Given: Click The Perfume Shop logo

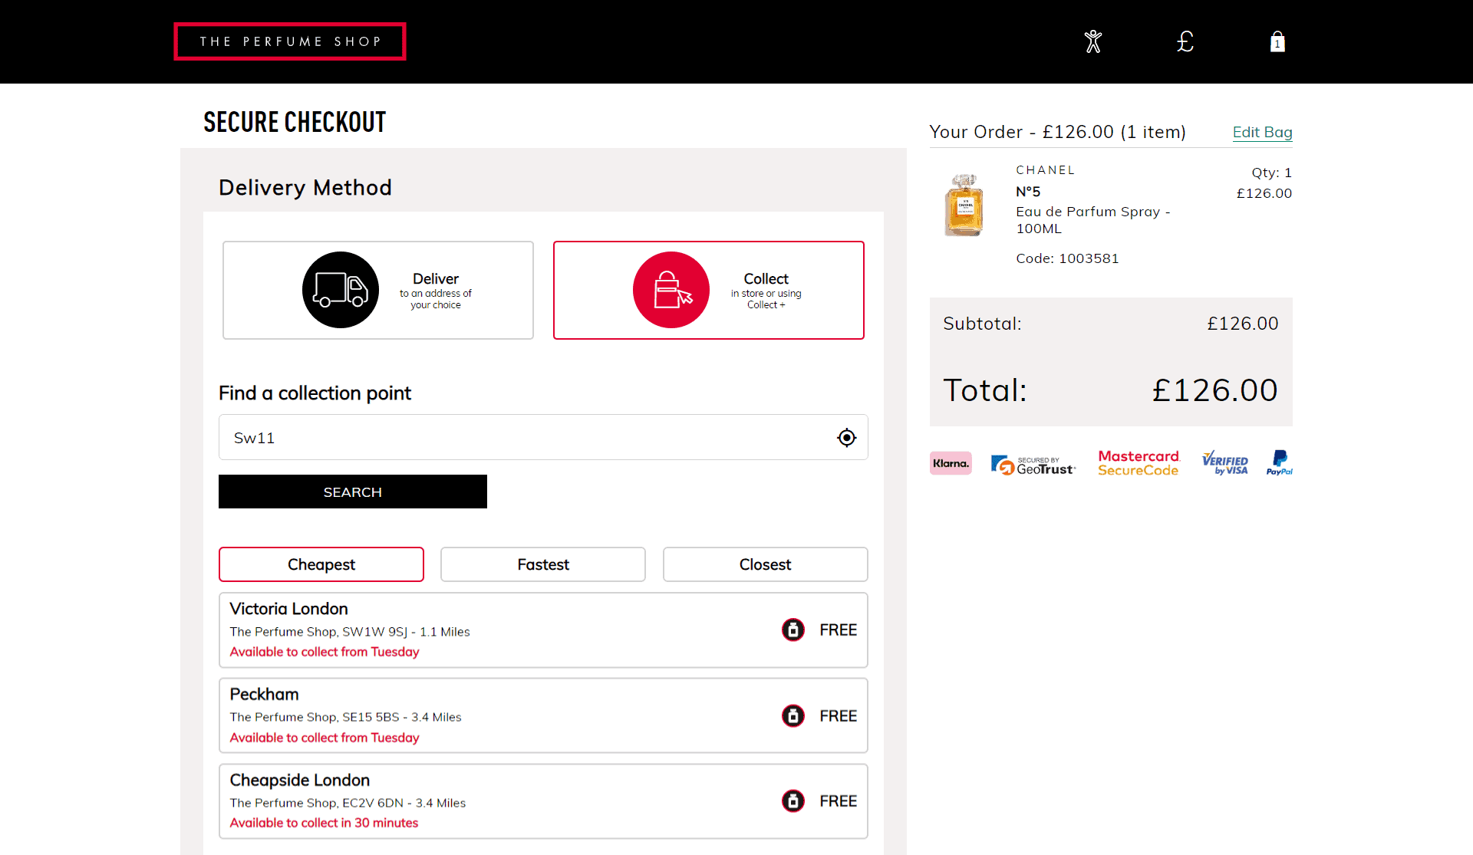Looking at the screenshot, I should click(289, 41).
